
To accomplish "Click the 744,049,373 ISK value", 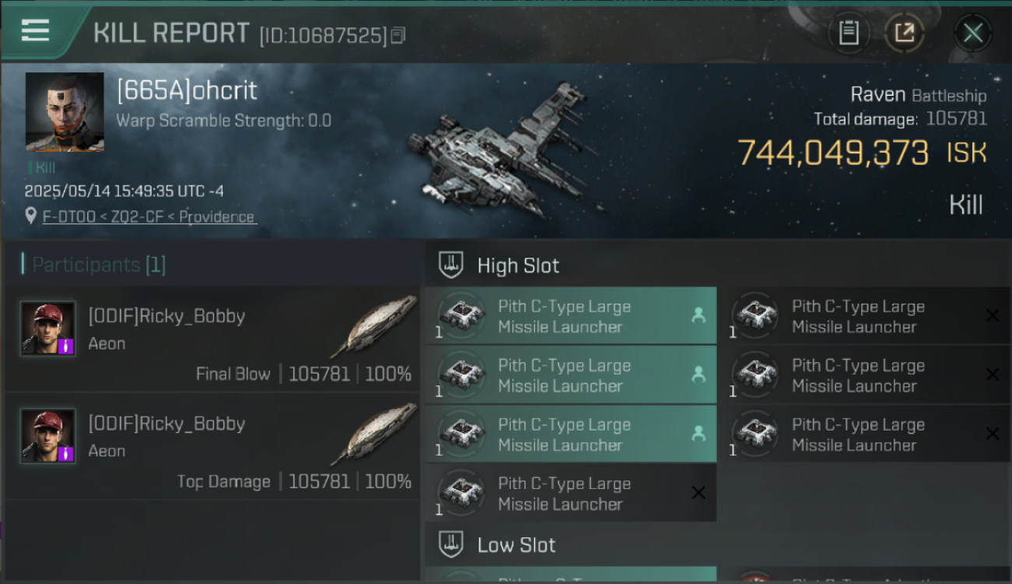I will coord(862,153).
